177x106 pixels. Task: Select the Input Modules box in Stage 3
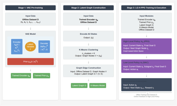coord(146,23)
